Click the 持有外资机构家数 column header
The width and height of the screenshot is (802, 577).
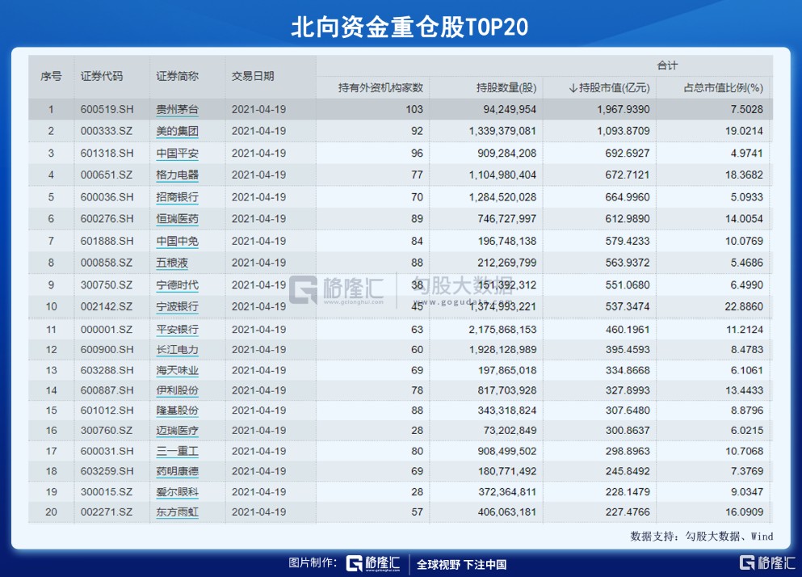pos(380,87)
